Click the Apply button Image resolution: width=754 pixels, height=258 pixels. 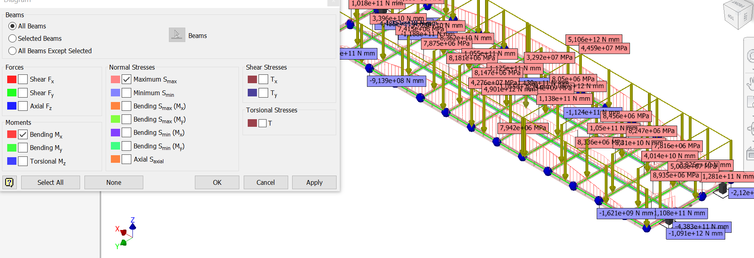(x=314, y=182)
